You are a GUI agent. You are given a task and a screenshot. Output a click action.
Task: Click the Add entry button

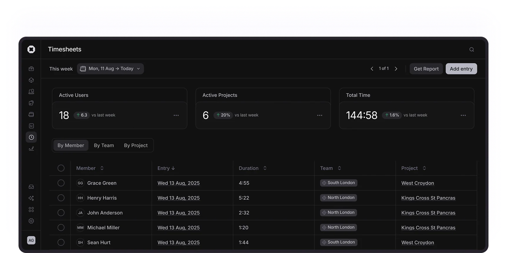pos(461,69)
